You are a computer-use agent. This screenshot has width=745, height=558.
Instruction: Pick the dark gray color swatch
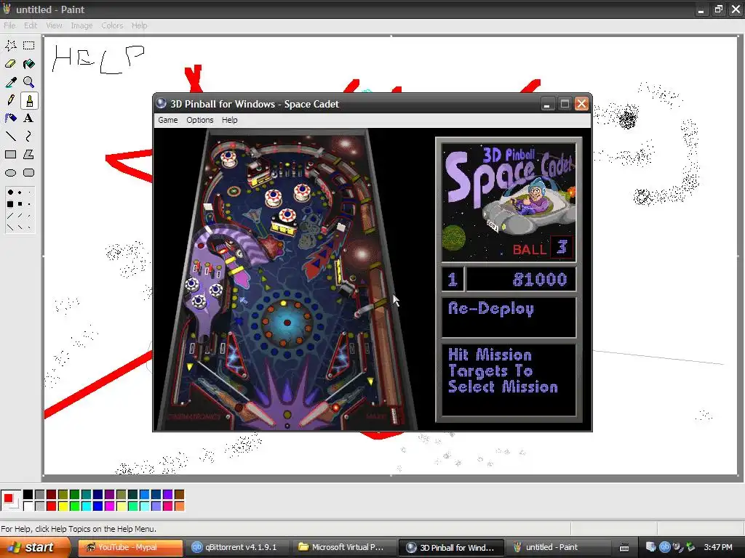[x=39, y=495]
